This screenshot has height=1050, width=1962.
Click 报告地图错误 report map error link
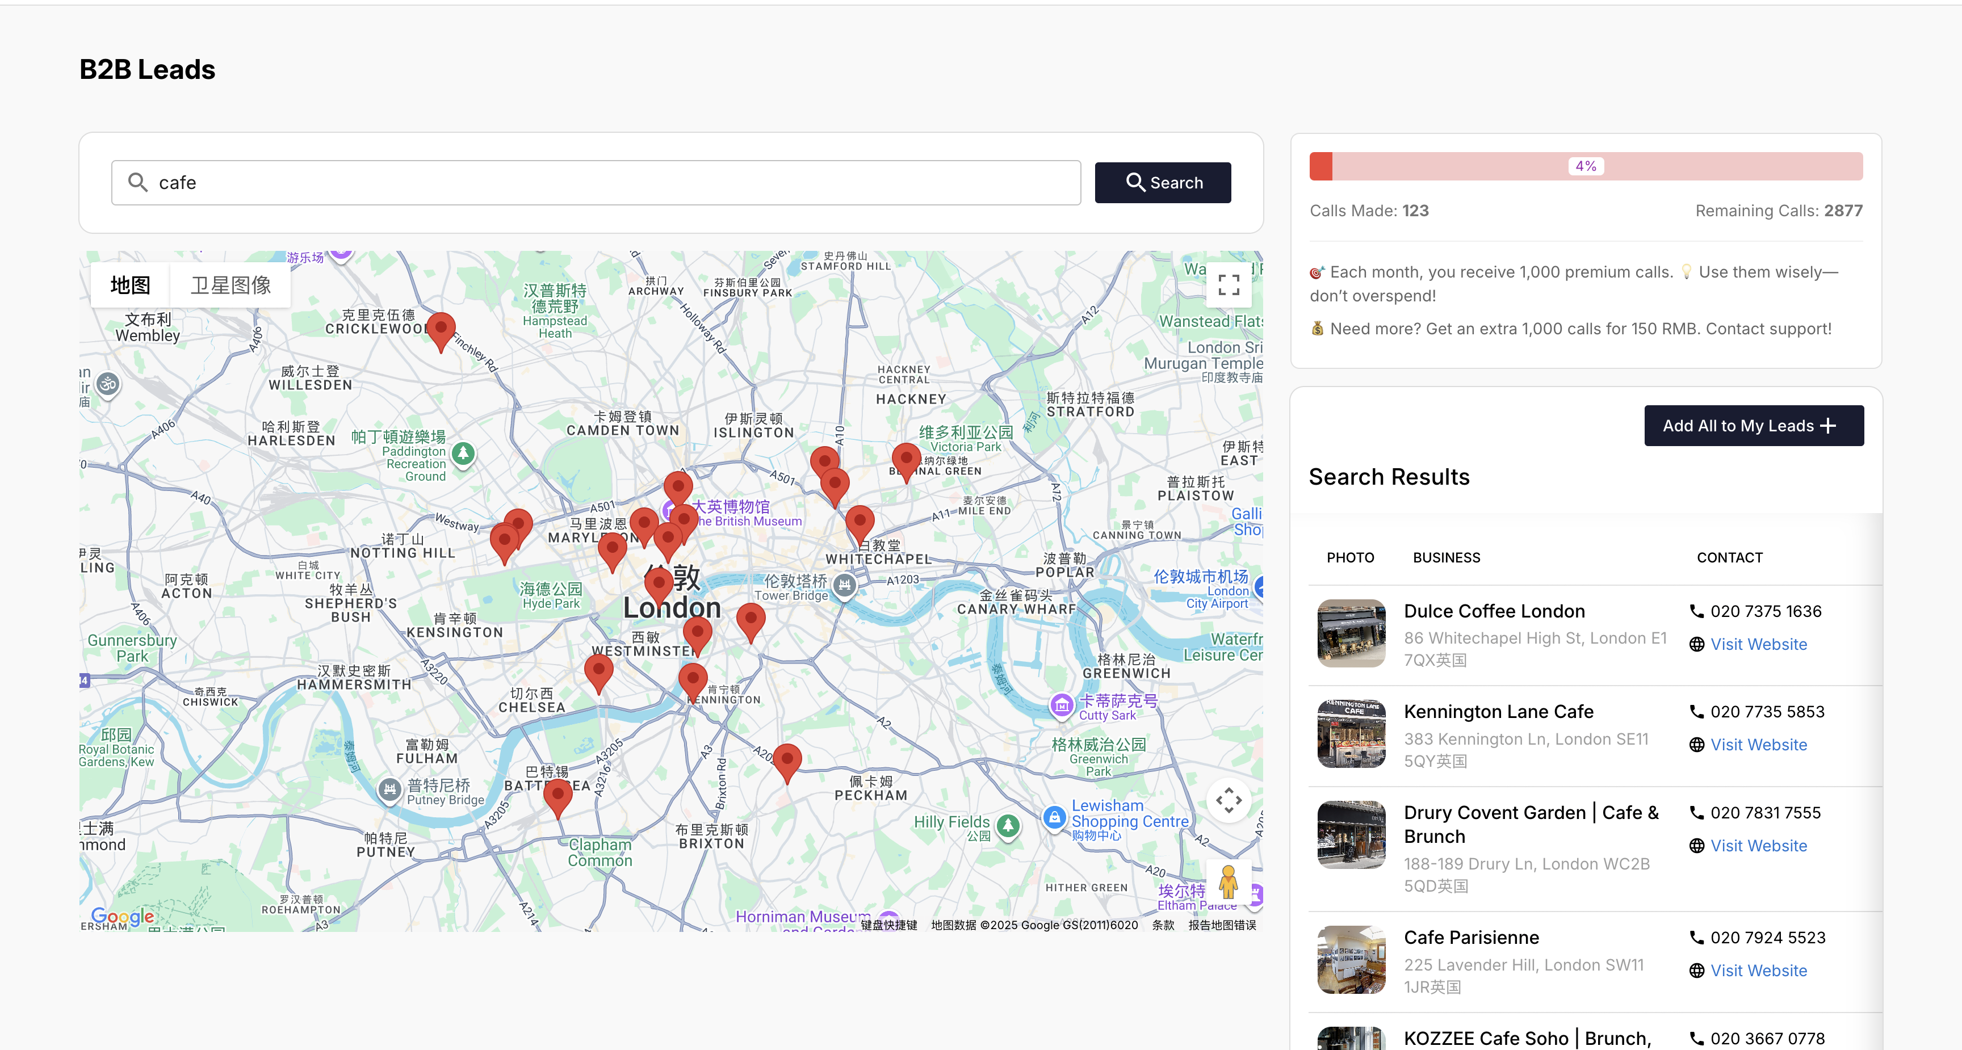pyautogui.click(x=1222, y=925)
